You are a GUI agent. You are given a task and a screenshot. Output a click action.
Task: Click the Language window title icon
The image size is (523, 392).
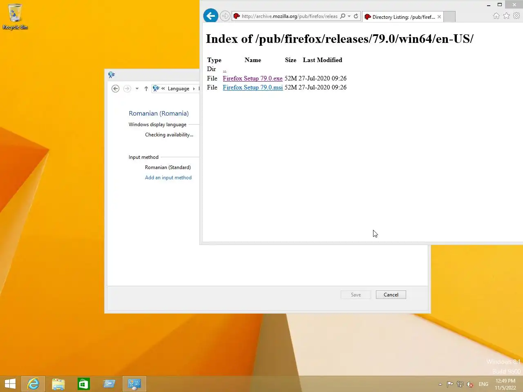pyautogui.click(x=112, y=75)
